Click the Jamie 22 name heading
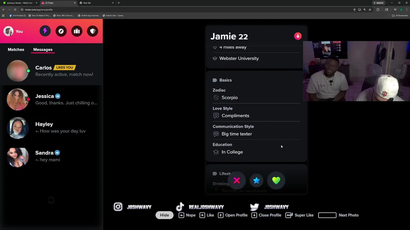The width and height of the screenshot is (410, 230). (x=229, y=36)
